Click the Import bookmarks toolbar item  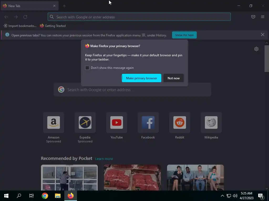click(x=20, y=26)
